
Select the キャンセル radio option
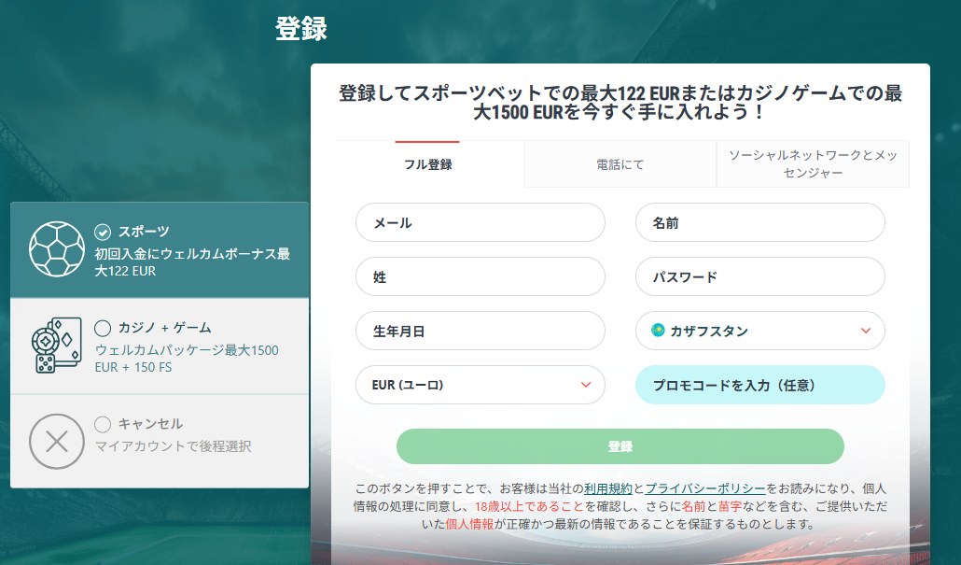[x=103, y=424]
